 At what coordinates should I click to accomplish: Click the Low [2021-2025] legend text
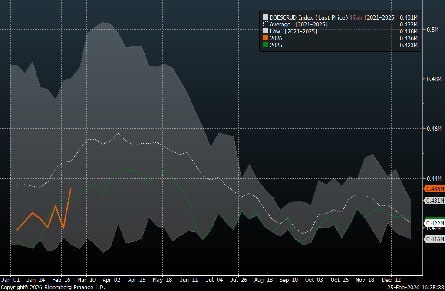coord(293,31)
